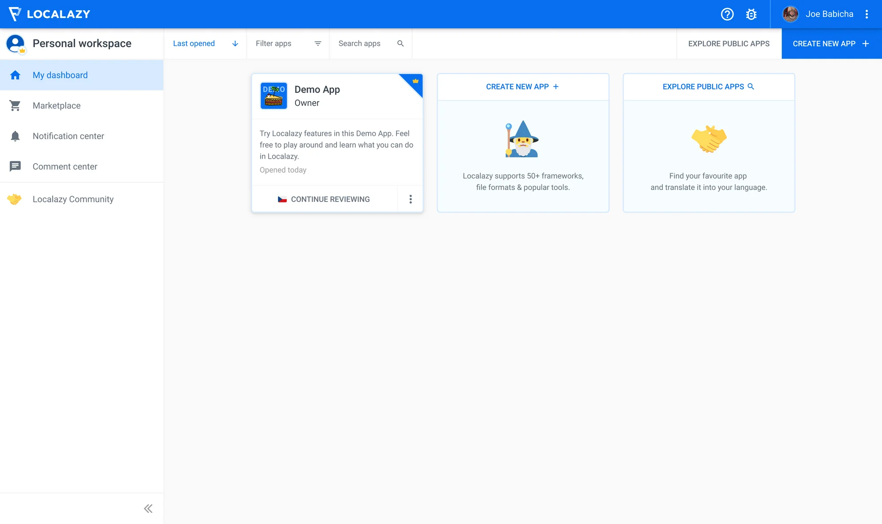This screenshot has height=524, width=882.
Task: Click the Personal workspace avatar icon
Action: click(15, 44)
